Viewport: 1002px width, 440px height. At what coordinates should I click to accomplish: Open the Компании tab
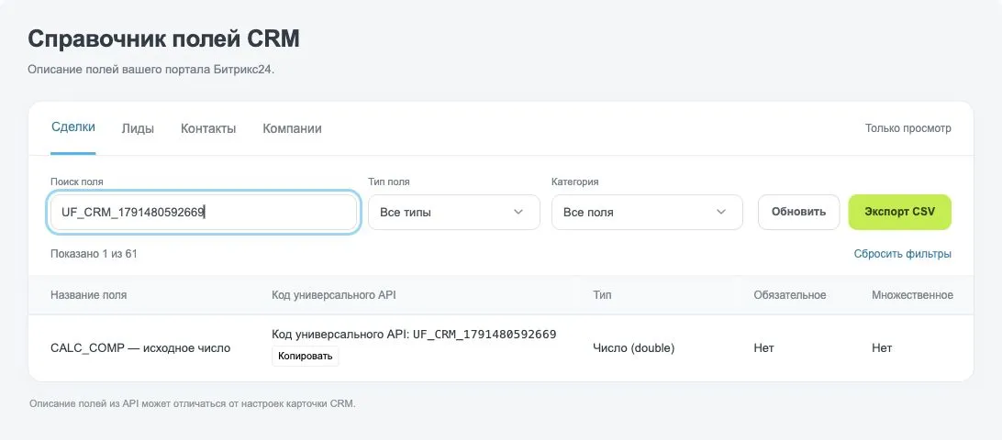pos(292,128)
